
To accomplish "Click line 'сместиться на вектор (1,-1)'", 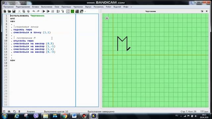I will [34, 46].
